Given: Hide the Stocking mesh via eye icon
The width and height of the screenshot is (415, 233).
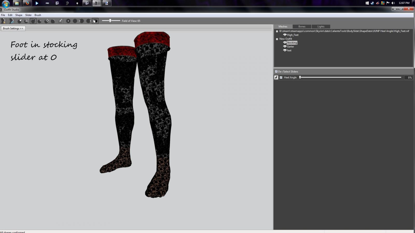Looking at the screenshot, I should [285, 42].
